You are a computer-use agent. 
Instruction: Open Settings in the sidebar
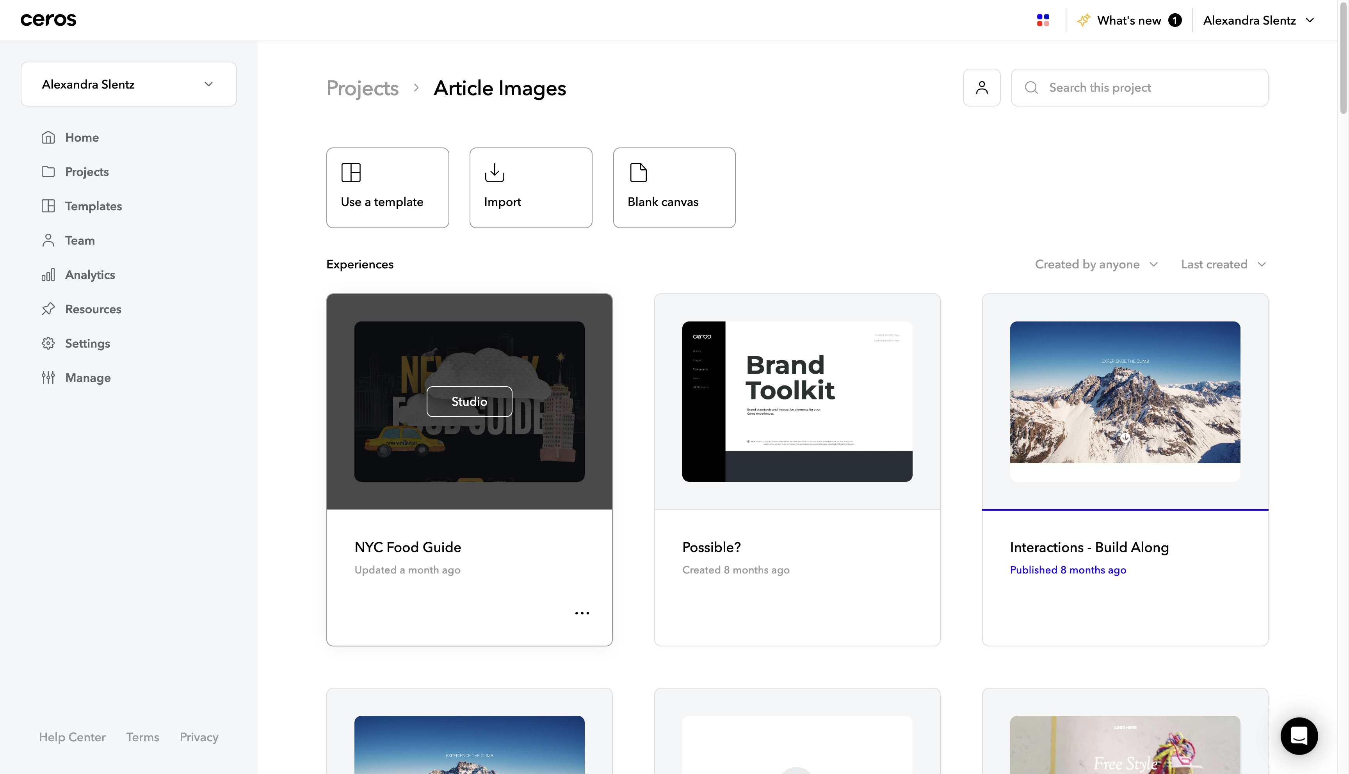(x=88, y=343)
